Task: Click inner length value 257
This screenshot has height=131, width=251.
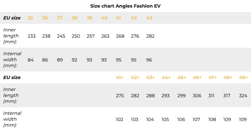Action: point(90,36)
